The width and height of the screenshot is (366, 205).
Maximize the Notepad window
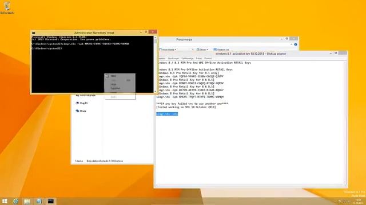tap(336, 53)
